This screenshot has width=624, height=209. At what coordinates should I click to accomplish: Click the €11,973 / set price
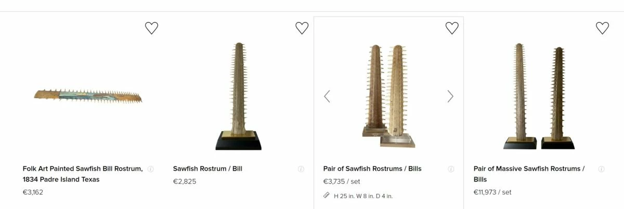(x=492, y=192)
